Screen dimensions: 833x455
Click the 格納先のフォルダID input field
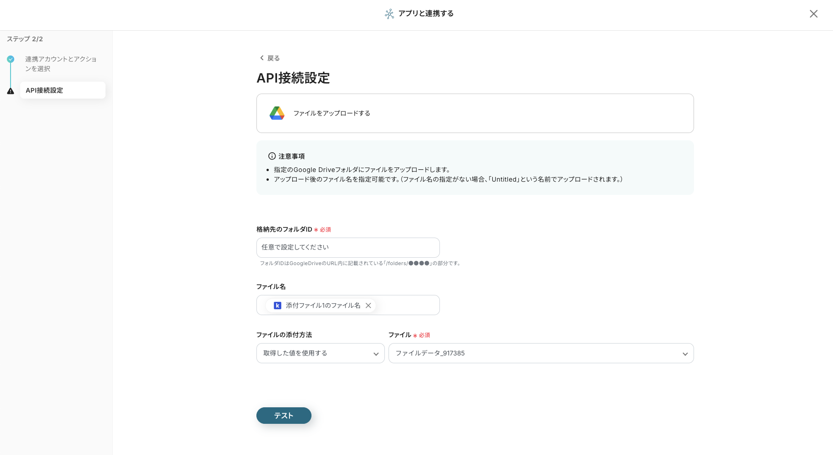348,247
